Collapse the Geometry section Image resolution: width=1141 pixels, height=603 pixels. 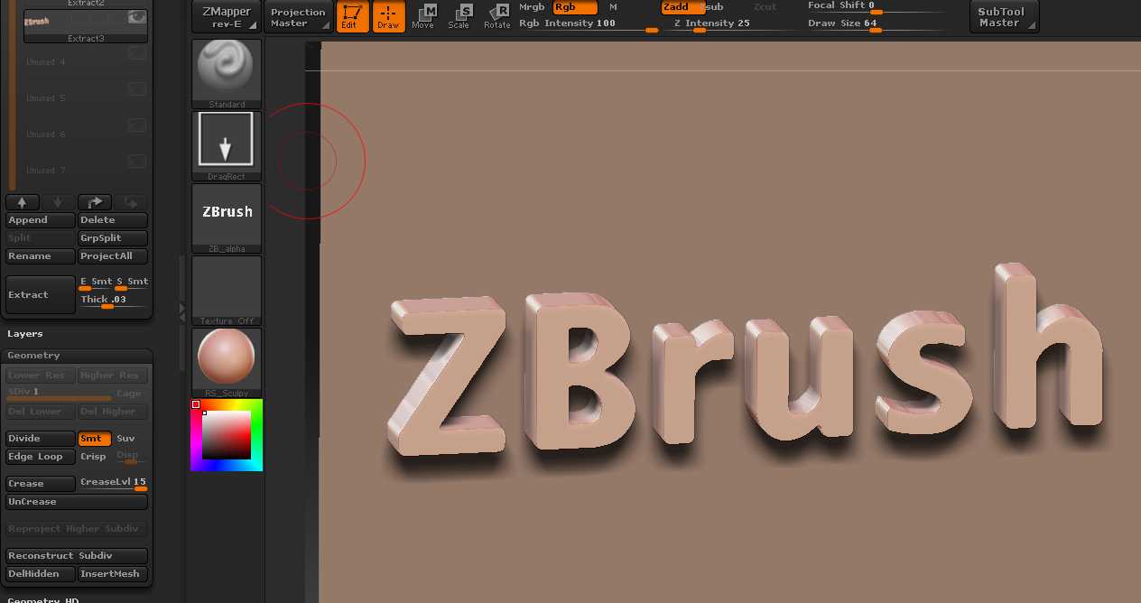point(34,356)
